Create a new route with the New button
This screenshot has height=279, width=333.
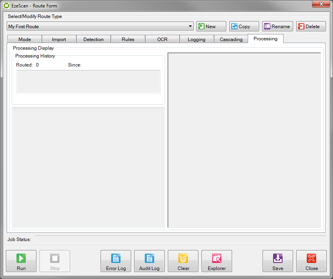coord(211,27)
